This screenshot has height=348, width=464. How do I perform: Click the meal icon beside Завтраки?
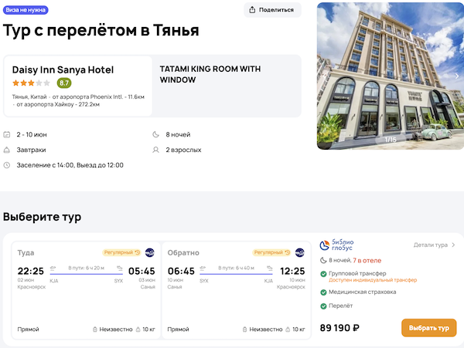(7, 150)
